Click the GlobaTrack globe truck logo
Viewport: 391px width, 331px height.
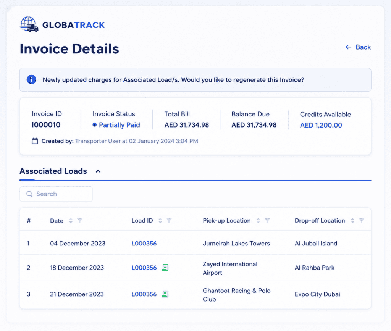29,24
